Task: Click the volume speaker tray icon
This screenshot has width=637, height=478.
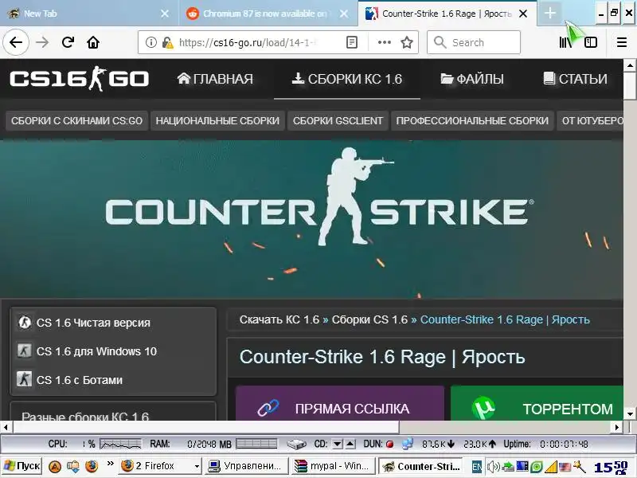Action: (493, 467)
